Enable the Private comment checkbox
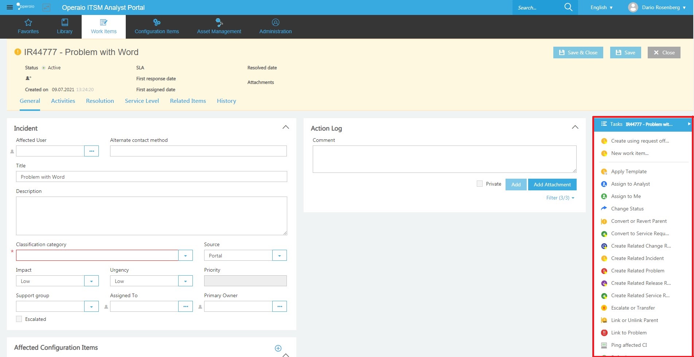 pos(480,184)
